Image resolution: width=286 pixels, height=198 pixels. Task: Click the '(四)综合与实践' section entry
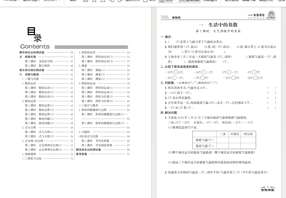click(x=104, y=136)
